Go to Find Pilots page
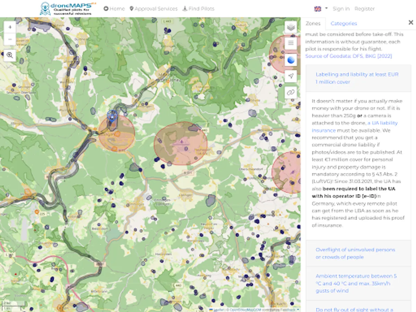 (x=198, y=9)
